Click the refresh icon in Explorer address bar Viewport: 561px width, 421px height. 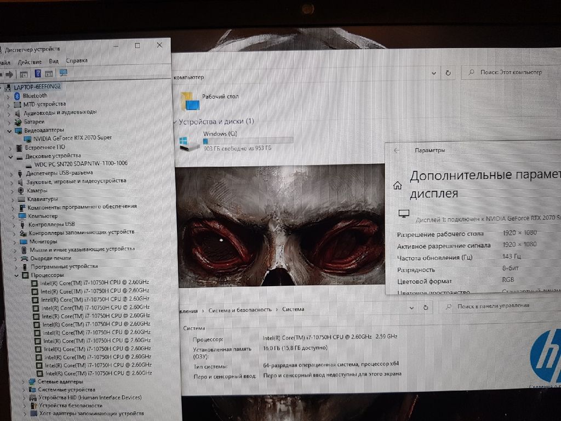coord(448,72)
